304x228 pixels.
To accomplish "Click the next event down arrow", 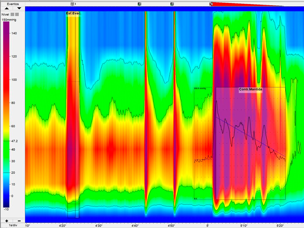I will (x=19, y=9).
